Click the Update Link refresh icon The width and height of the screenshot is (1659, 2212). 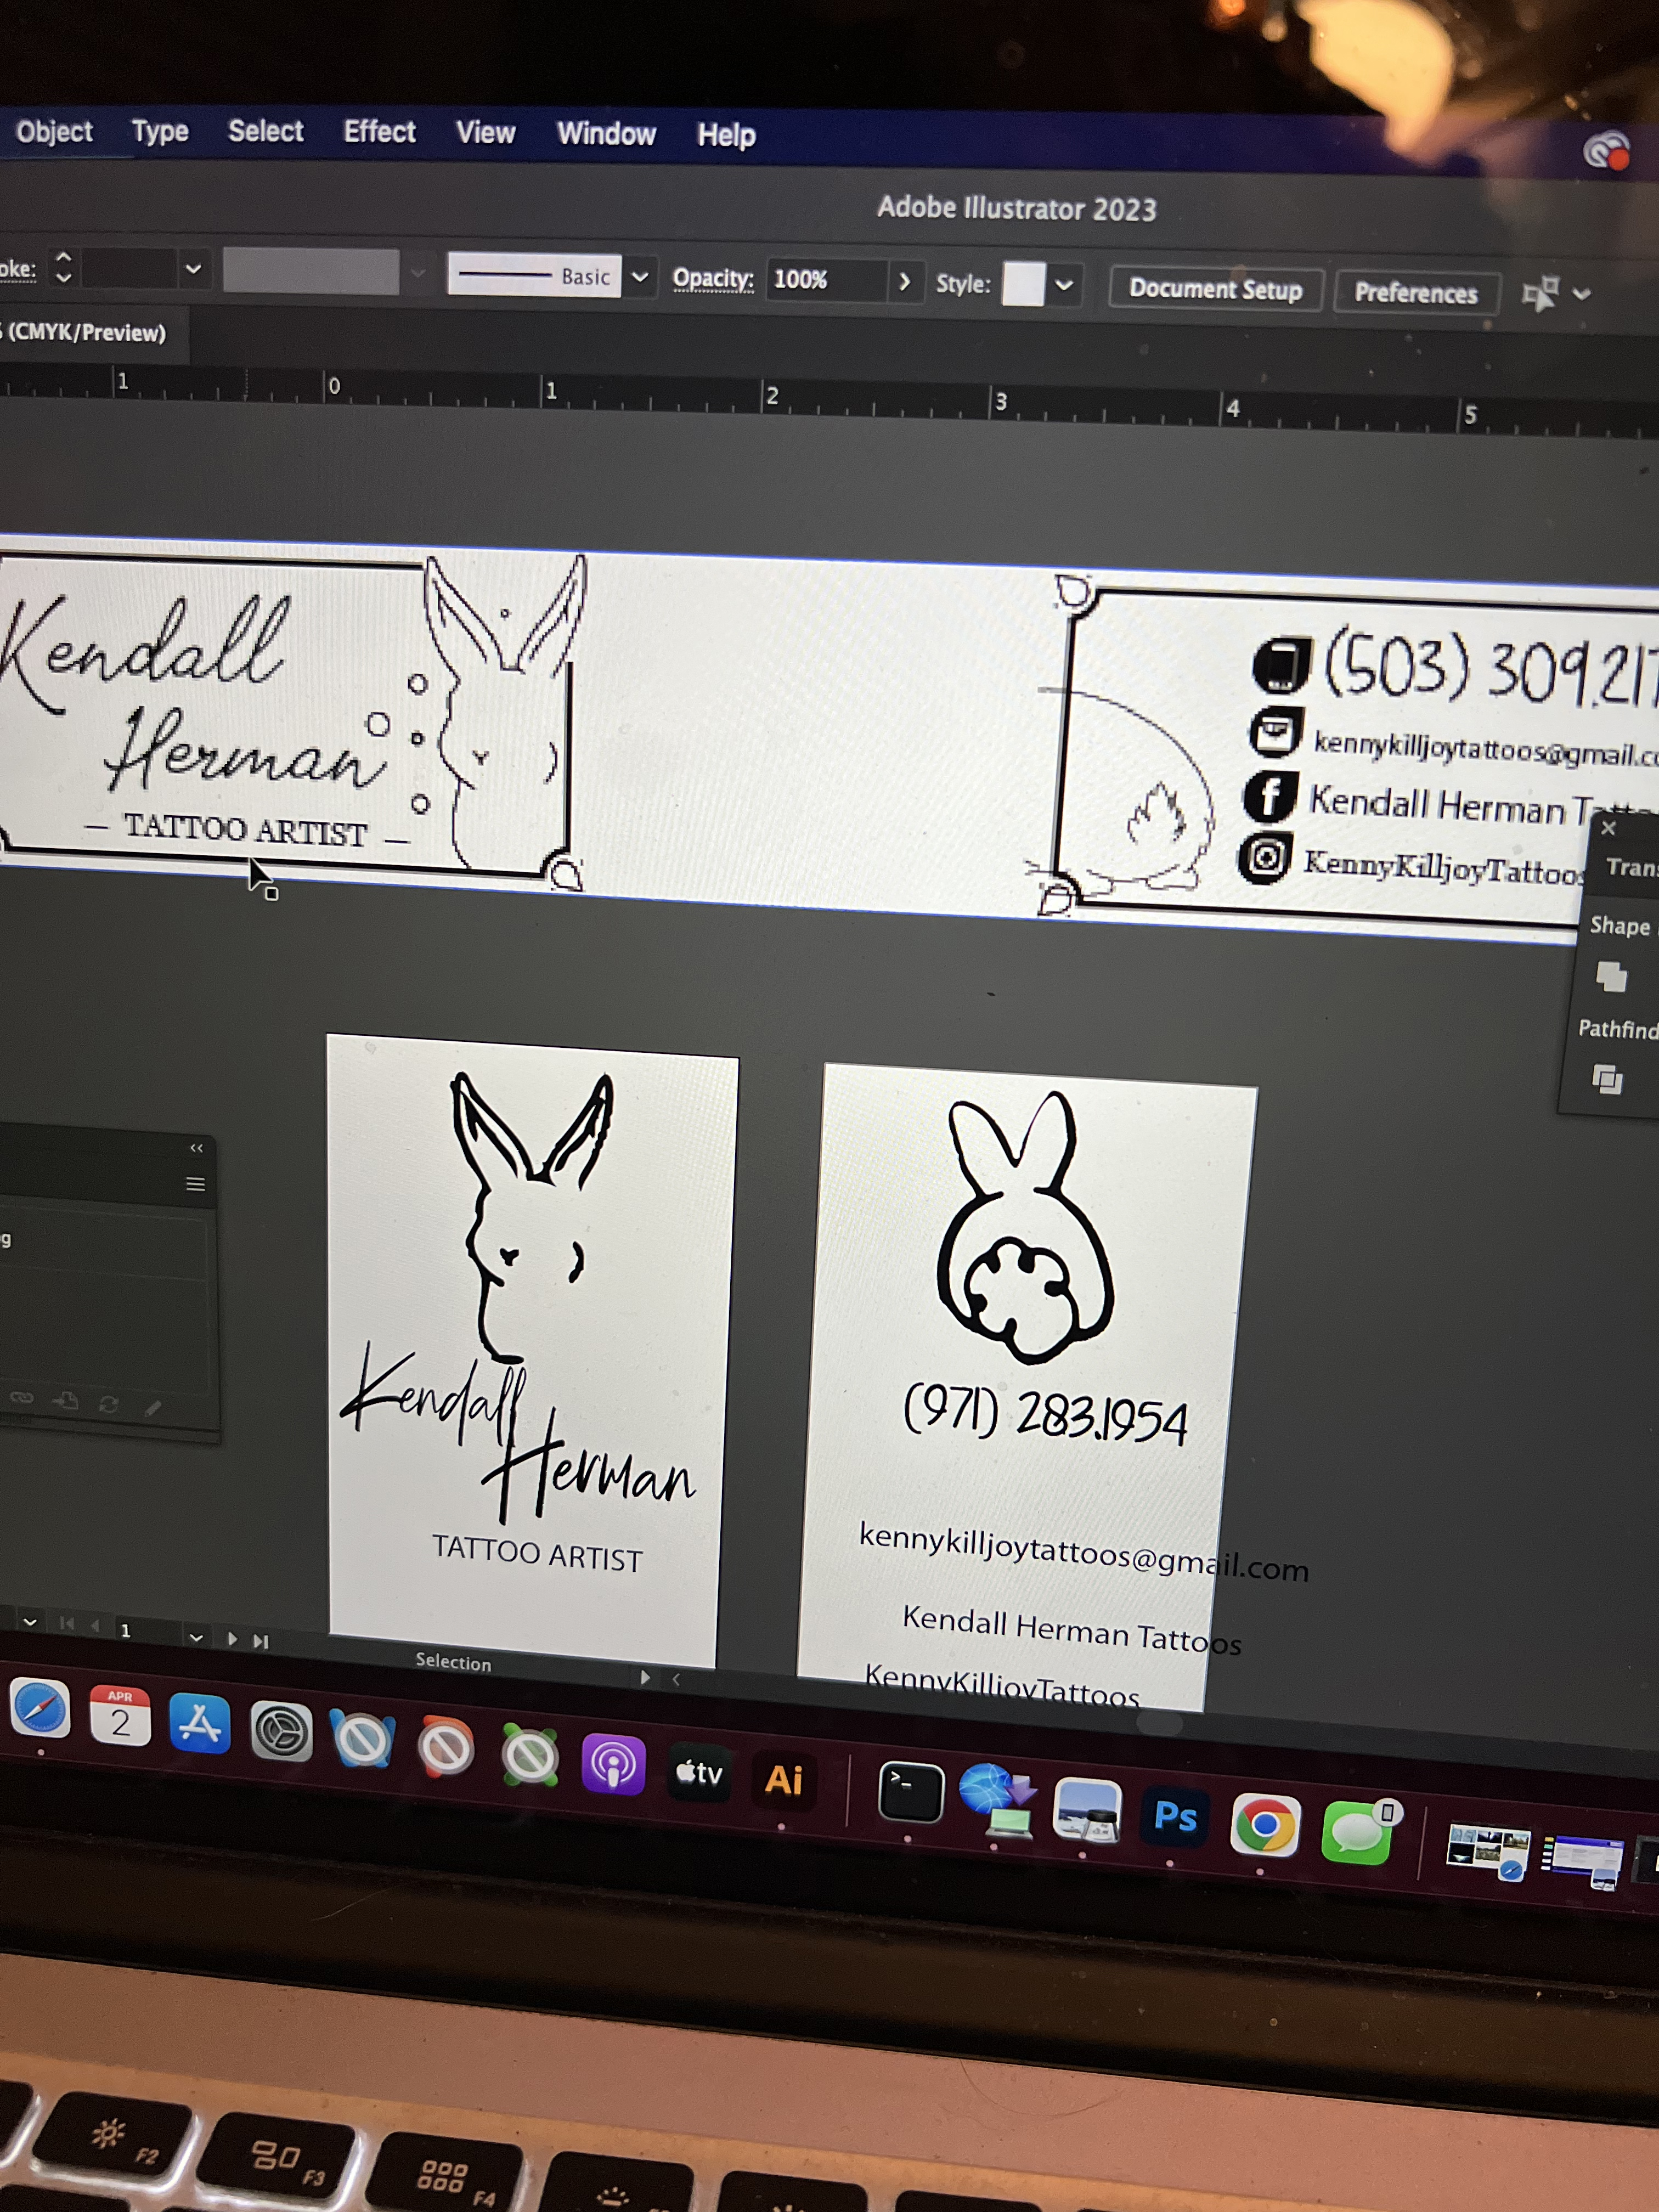pos(108,1404)
